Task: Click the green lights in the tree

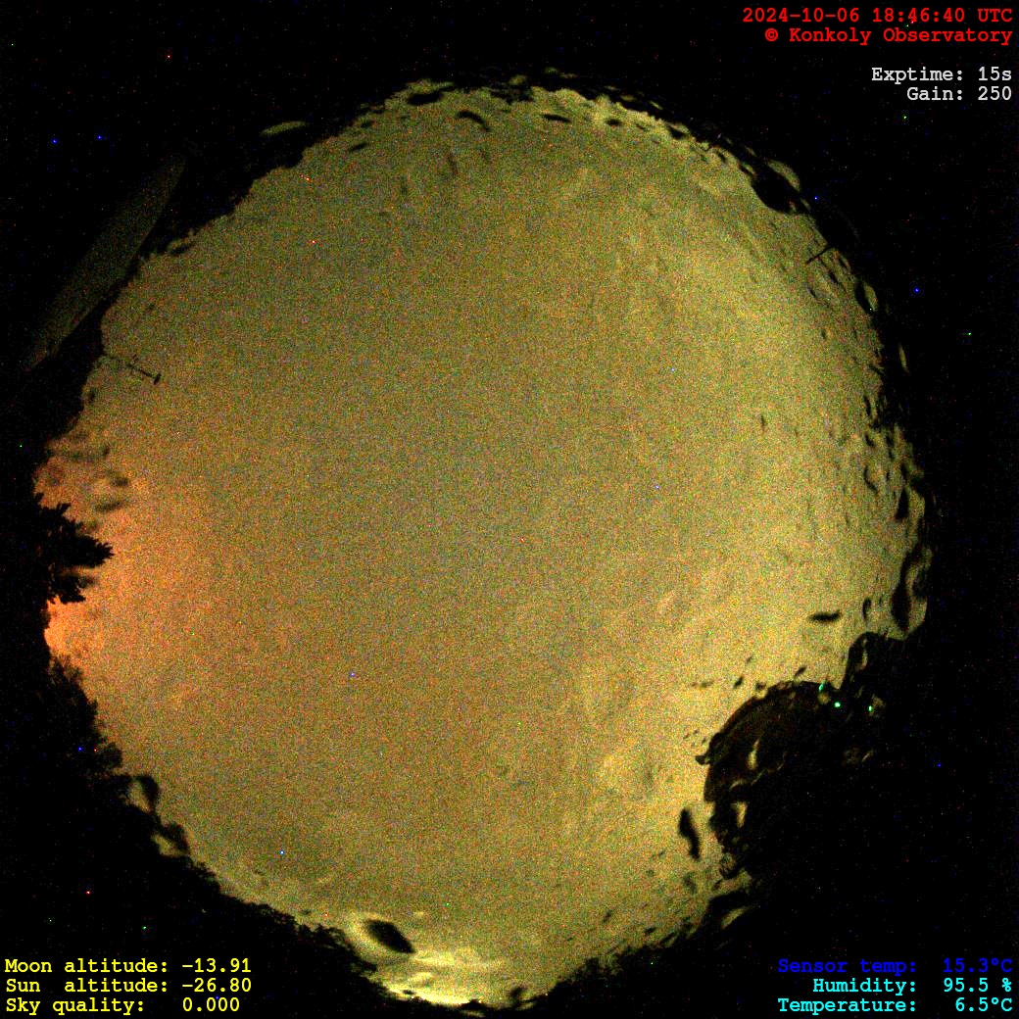Action: [836, 700]
